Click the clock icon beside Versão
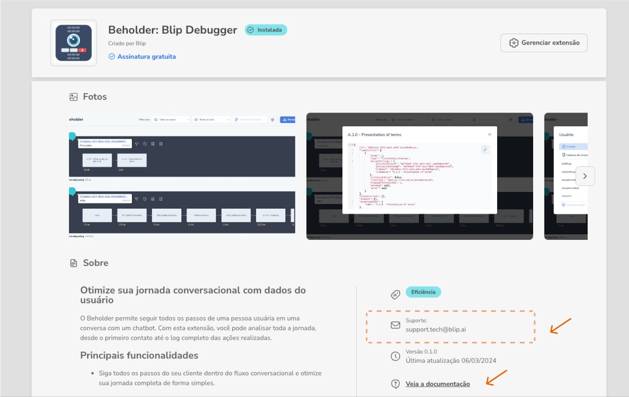 395,356
